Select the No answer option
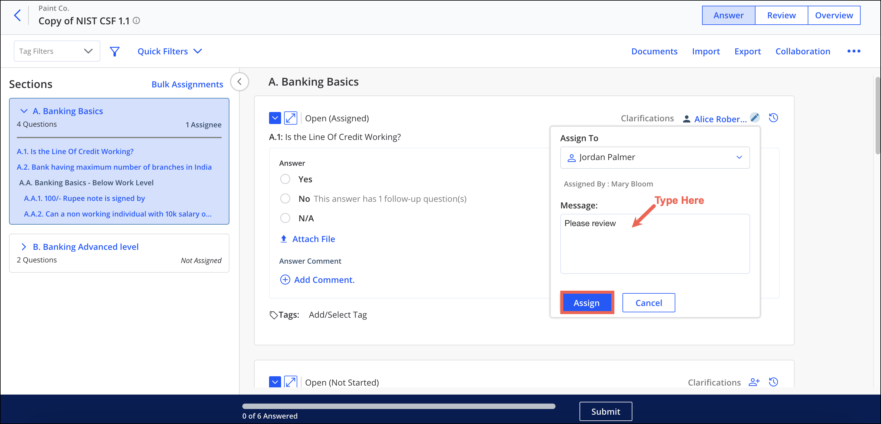This screenshot has width=881, height=424. (x=285, y=199)
